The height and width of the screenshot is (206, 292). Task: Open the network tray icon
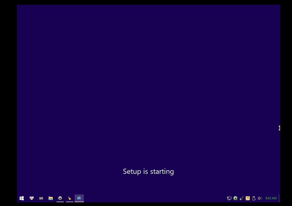coord(229,198)
